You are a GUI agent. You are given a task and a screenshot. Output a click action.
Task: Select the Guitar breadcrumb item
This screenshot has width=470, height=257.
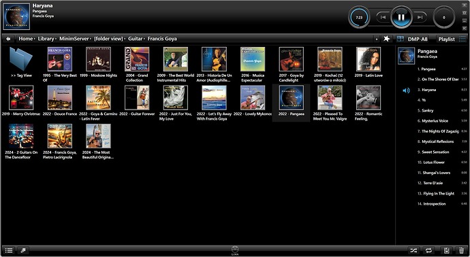[x=135, y=39]
